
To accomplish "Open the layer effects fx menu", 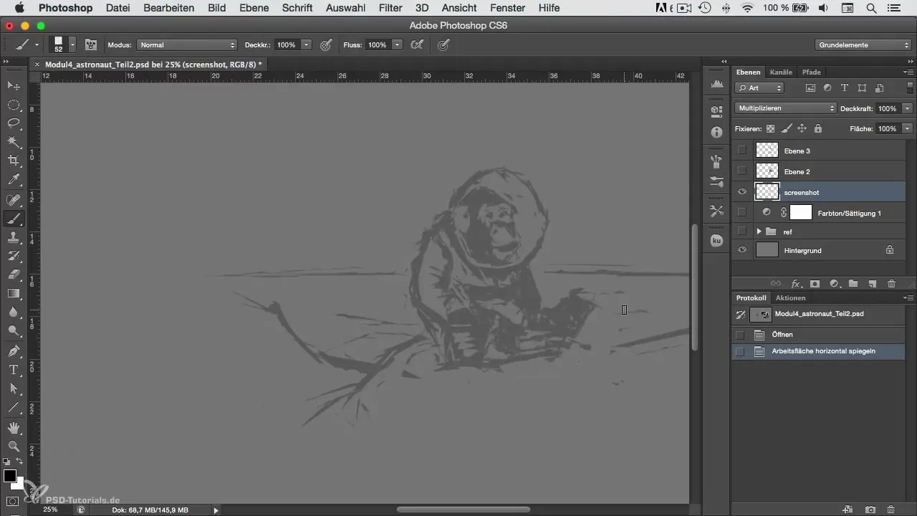I will click(x=795, y=284).
